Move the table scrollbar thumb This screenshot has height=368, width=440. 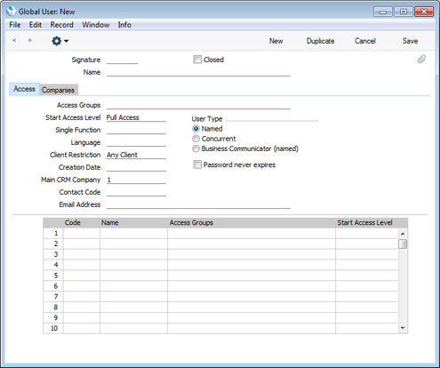tap(403, 244)
